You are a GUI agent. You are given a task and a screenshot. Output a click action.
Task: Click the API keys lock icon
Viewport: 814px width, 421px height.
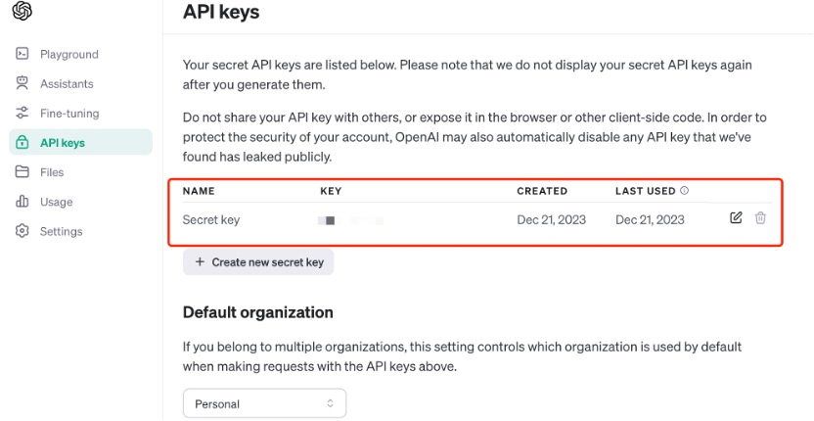point(22,143)
